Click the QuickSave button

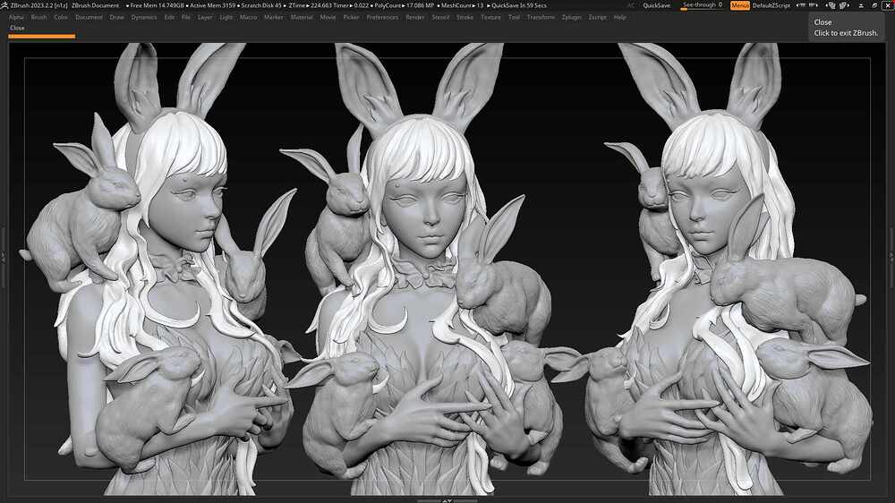(656, 5)
